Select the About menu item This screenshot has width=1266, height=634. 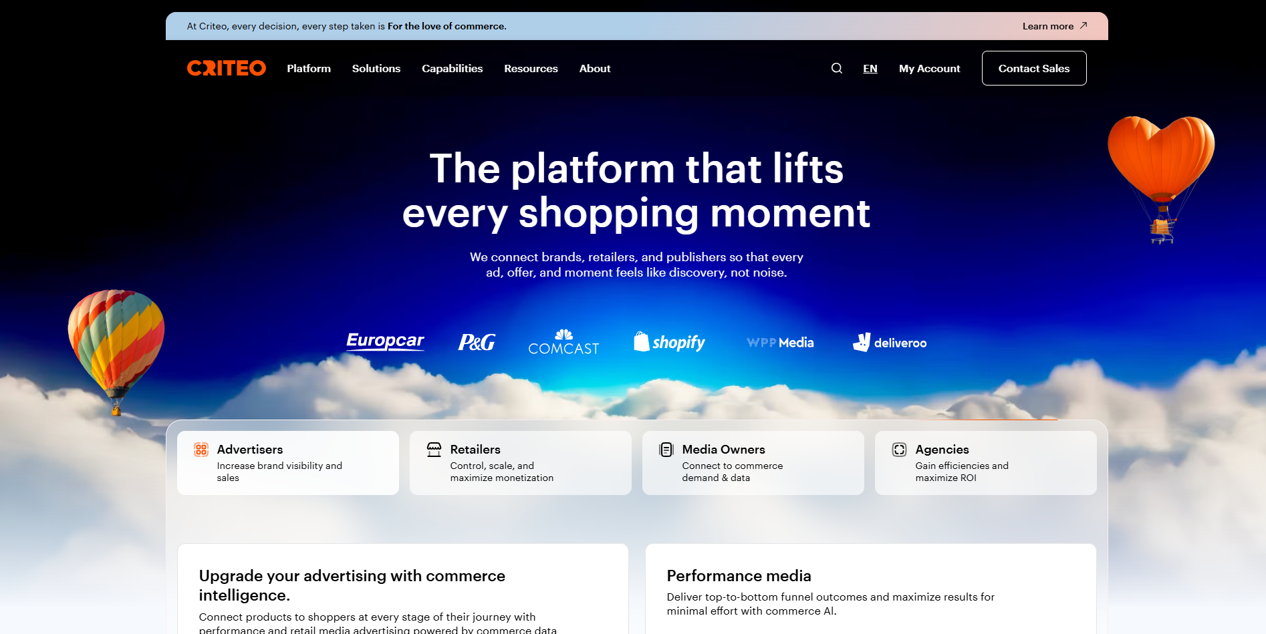pos(594,68)
